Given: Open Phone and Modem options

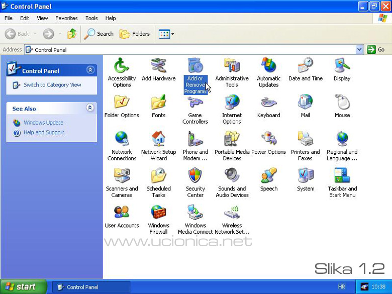Looking at the screenshot, I should (x=195, y=146).
